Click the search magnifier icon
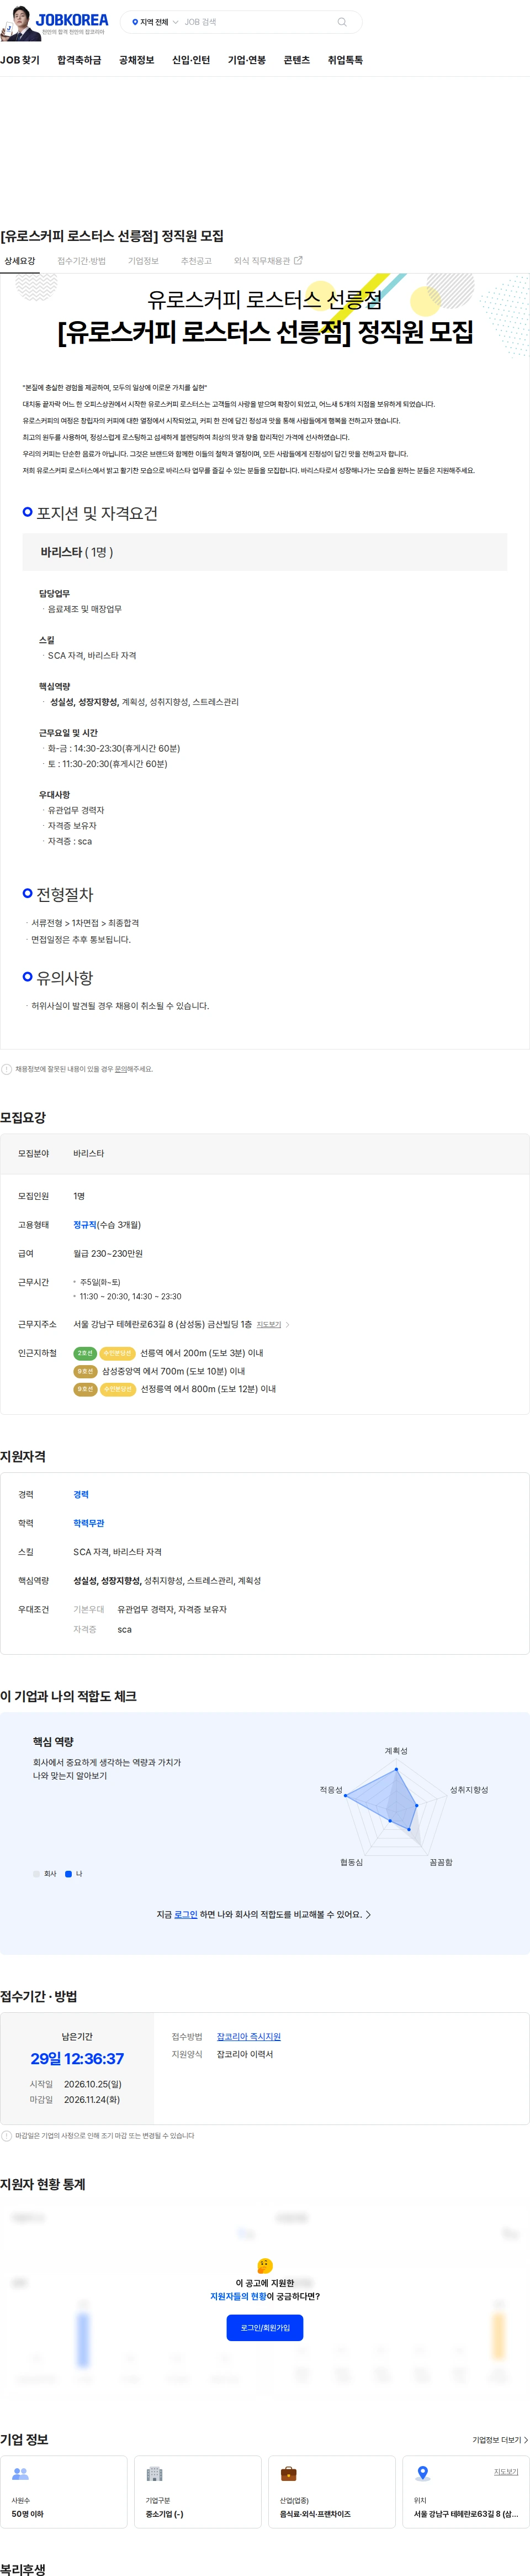The width and height of the screenshot is (530, 2576). (341, 22)
